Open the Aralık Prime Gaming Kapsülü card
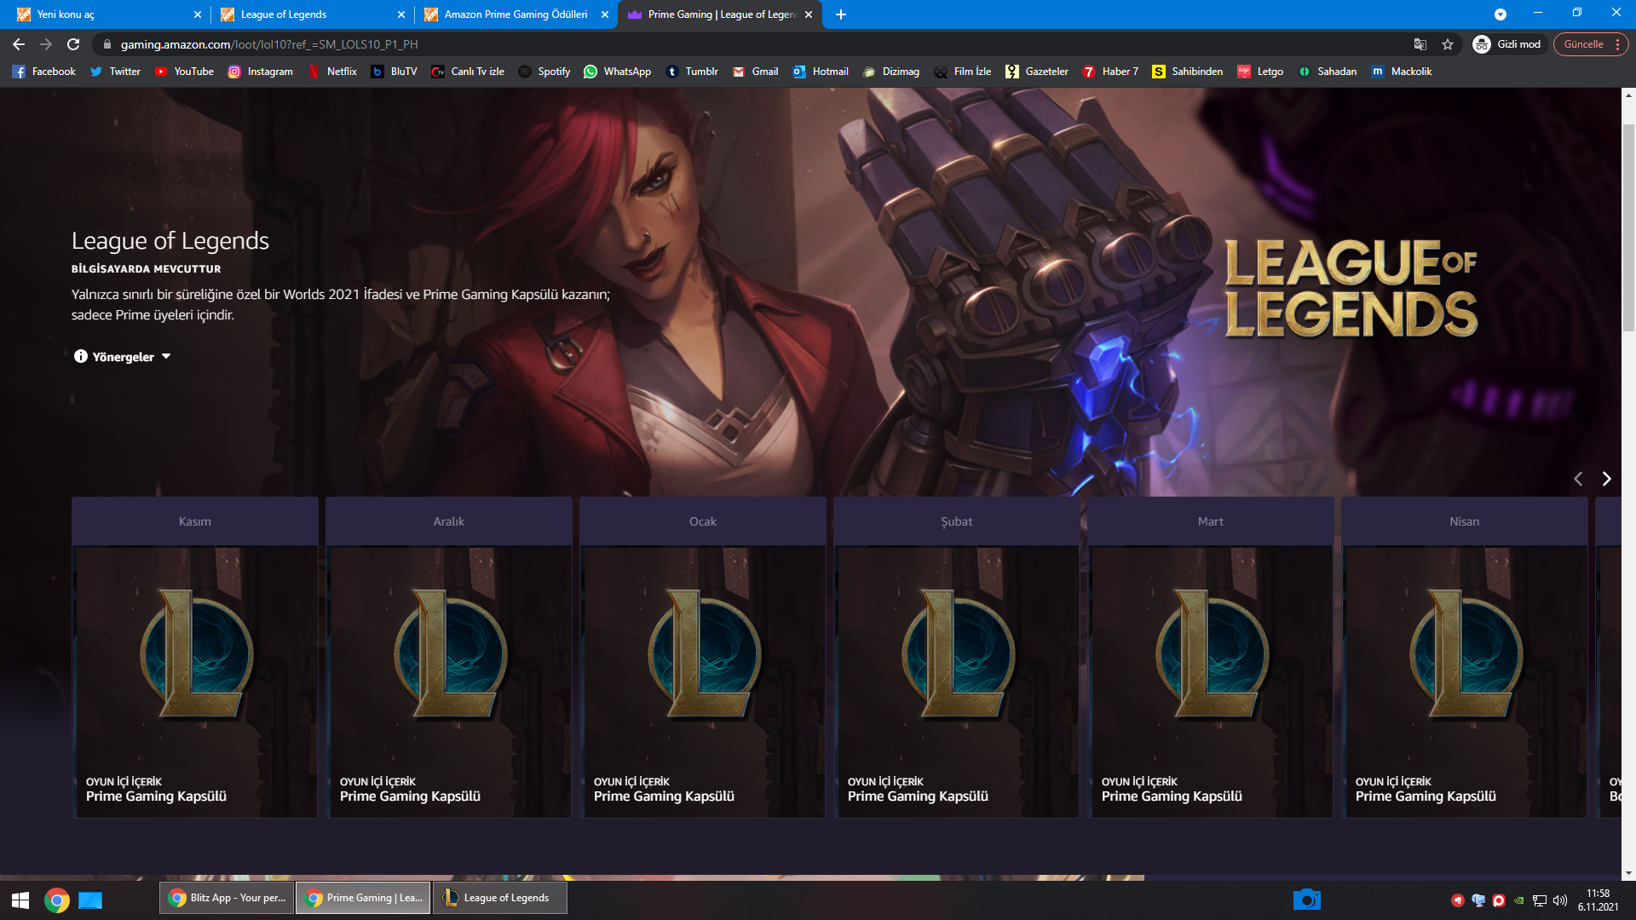Screen dimensions: 1636x920 coord(449,658)
